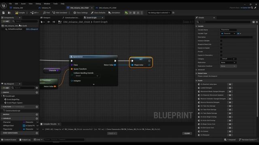The height and width of the screenshot is (145, 259).
Task: Click Browse to asset icon in toolbar
Action: tap(9, 12)
